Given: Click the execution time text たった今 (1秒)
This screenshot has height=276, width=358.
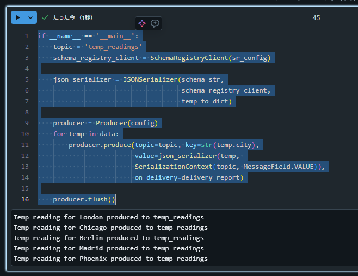Looking at the screenshot, I should [x=72, y=17].
